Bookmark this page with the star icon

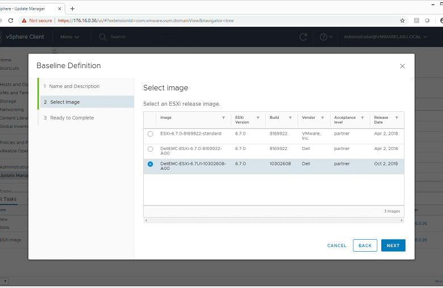point(402,20)
